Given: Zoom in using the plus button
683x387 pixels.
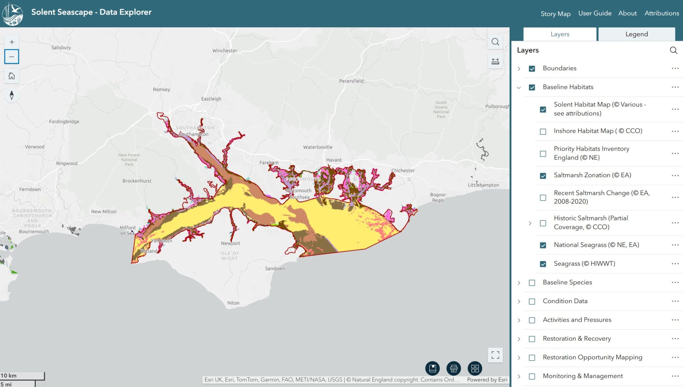Looking at the screenshot, I should click(12, 42).
